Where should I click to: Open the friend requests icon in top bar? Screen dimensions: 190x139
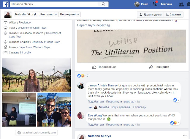click(155, 4)
